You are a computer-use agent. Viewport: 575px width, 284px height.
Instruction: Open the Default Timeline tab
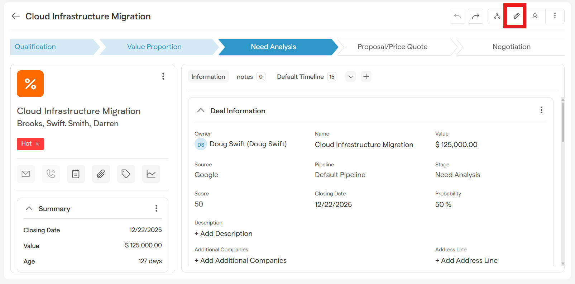pos(300,77)
